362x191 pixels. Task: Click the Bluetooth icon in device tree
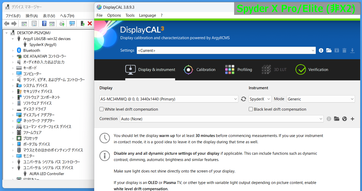pyautogui.click(x=19, y=50)
